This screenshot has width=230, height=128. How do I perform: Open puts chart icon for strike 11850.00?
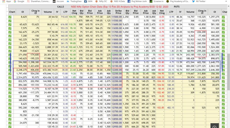click(223, 44)
